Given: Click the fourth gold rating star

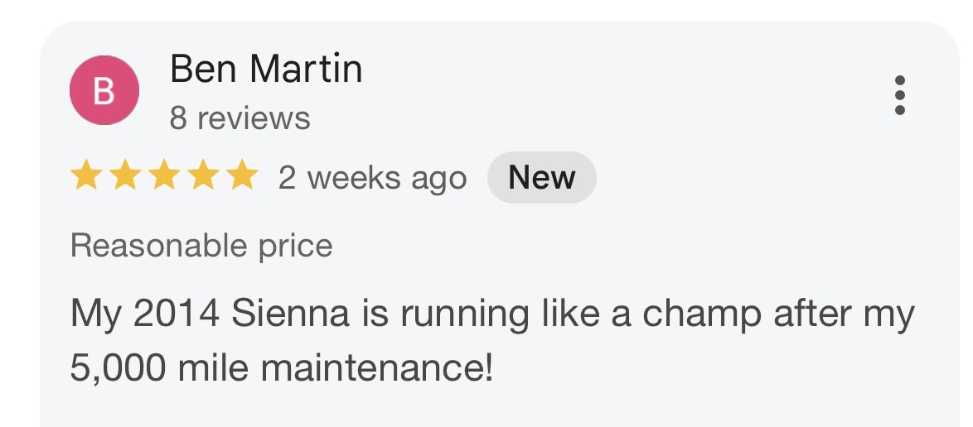Looking at the screenshot, I should tap(203, 177).
